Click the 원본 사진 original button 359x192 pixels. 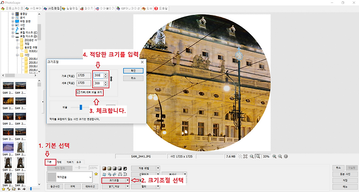(345, 174)
